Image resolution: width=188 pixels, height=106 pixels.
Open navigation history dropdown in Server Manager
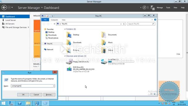tap(12, 8)
